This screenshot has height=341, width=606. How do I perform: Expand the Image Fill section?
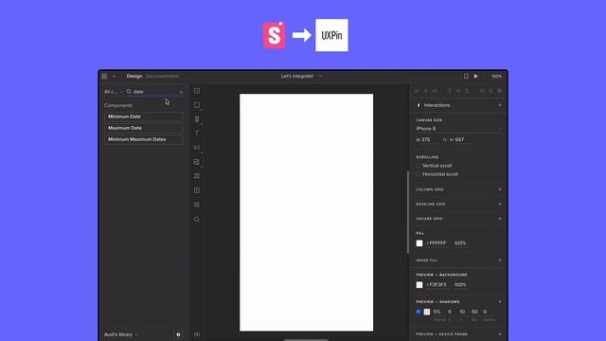tap(500, 260)
